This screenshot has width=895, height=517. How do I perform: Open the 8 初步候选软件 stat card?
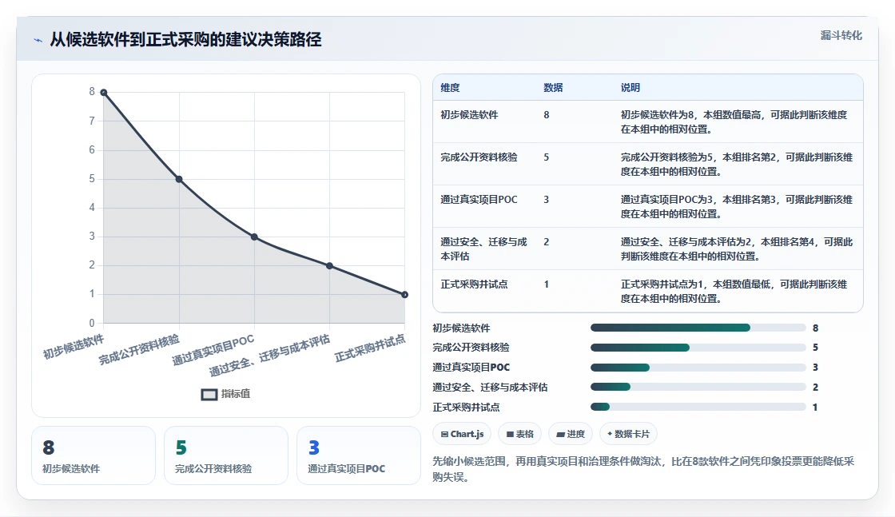pyautogui.click(x=93, y=456)
